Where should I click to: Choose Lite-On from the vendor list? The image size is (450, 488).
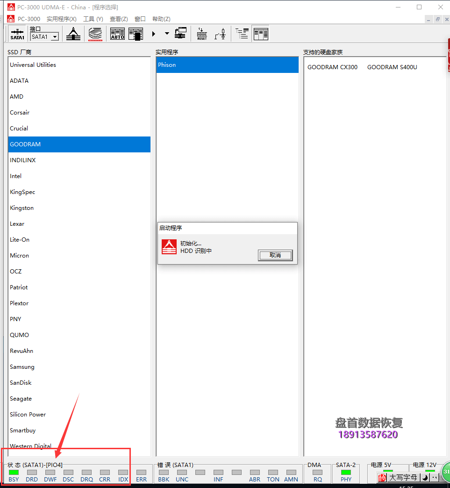79,239
